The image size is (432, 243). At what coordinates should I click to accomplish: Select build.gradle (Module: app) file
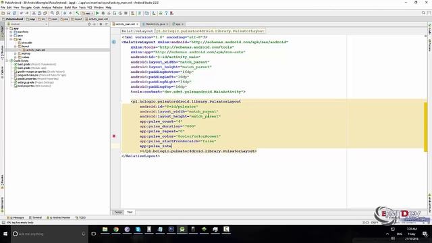click(x=30, y=67)
